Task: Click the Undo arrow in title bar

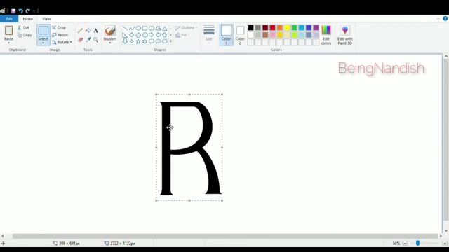Action: 20,11
